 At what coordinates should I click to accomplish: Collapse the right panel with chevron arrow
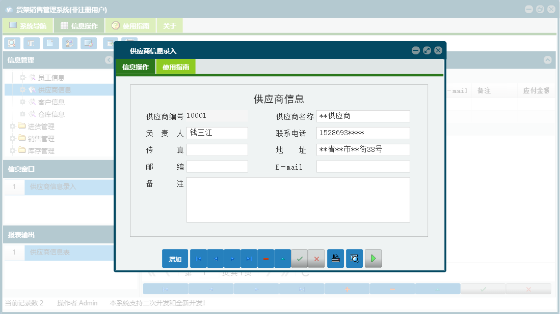[x=548, y=60]
